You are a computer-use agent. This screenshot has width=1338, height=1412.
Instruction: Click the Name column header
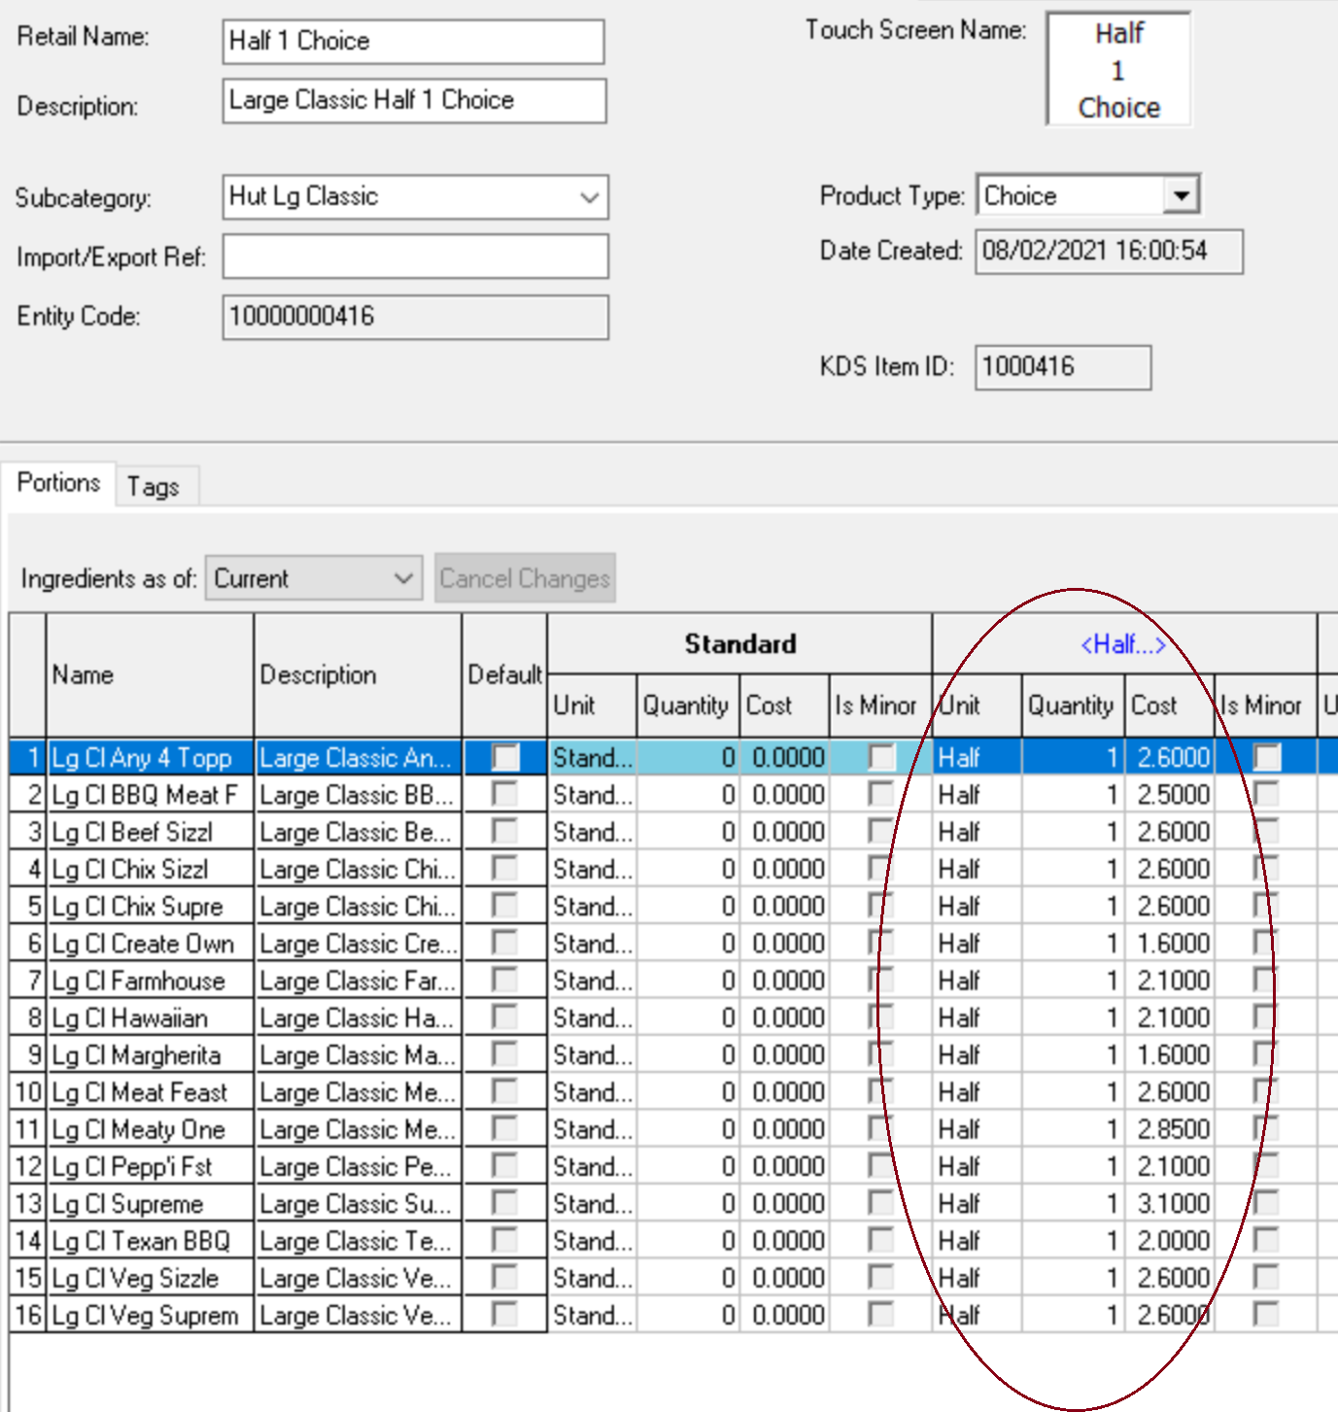click(x=150, y=675)
